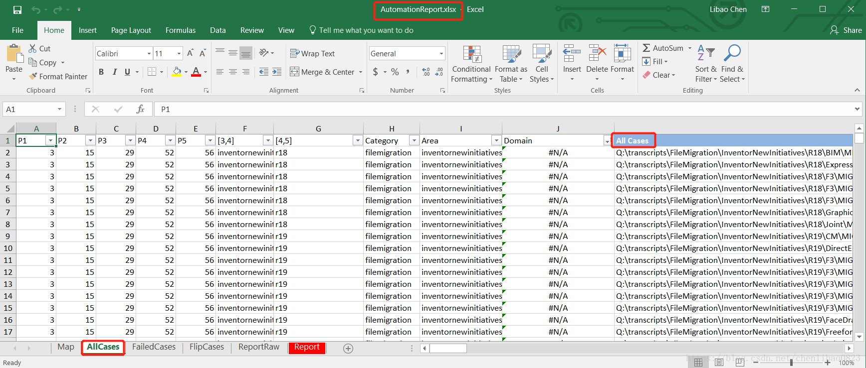The image size is (866, 368).
Task: Add a new sheet with plus button
Action: point(348,349)
